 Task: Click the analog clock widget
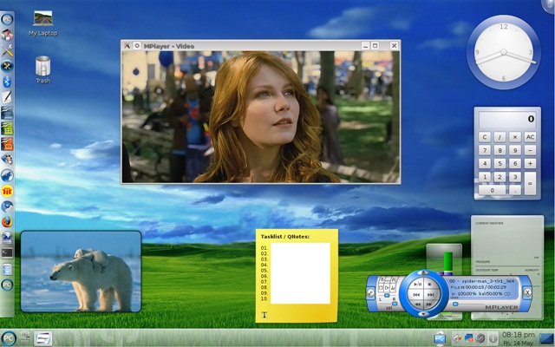pos(503,52)
